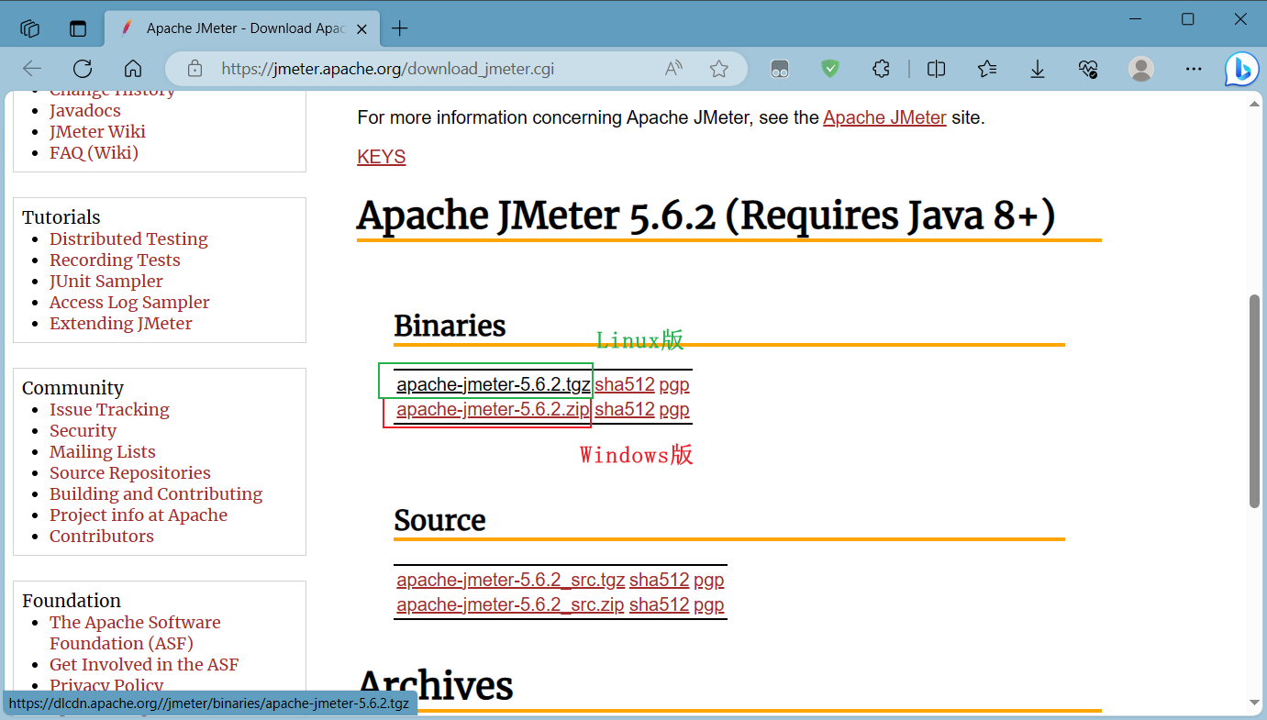The height and width of the screenshot is (720, 1267).
Task: Open the Downloads panel
Action: coord(1038,69)
